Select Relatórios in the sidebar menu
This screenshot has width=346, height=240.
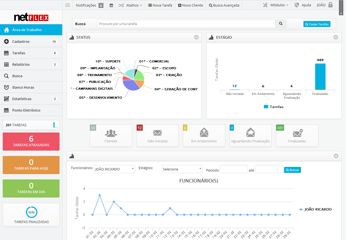coord(21,65)
